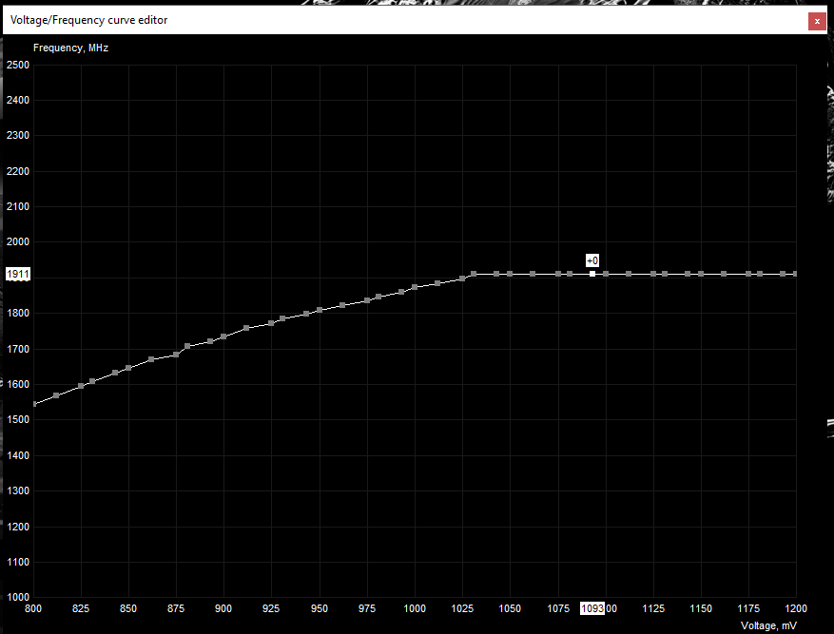Select the curve point at 1175 mV
The height and width of the screenshot is (634, 834).
click(748, 274)
